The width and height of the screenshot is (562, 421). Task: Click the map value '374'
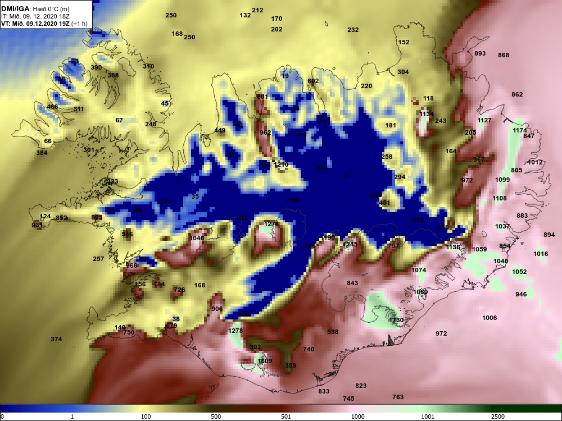[x=56, y=338]
